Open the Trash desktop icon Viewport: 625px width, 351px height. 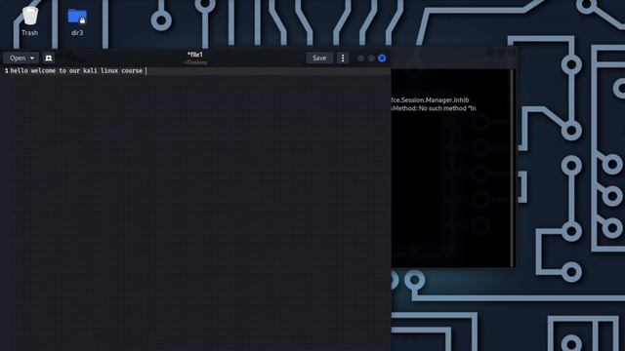pos(30,21)
